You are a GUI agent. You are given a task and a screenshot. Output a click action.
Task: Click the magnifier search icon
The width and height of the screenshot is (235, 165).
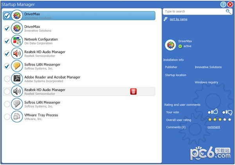tap(228, 11)
